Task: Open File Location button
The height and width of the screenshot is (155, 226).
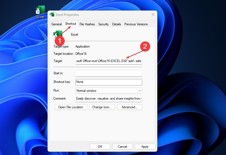Action: coord(71,107)
